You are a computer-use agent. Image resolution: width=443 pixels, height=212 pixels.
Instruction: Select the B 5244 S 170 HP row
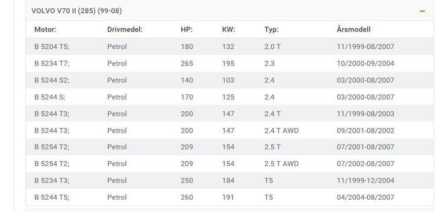[x=50, y=97]
